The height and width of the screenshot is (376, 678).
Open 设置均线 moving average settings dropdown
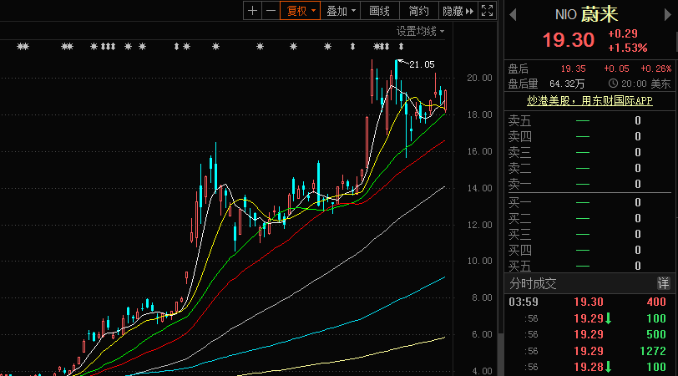pyautogui.click(x=420, y=31)
